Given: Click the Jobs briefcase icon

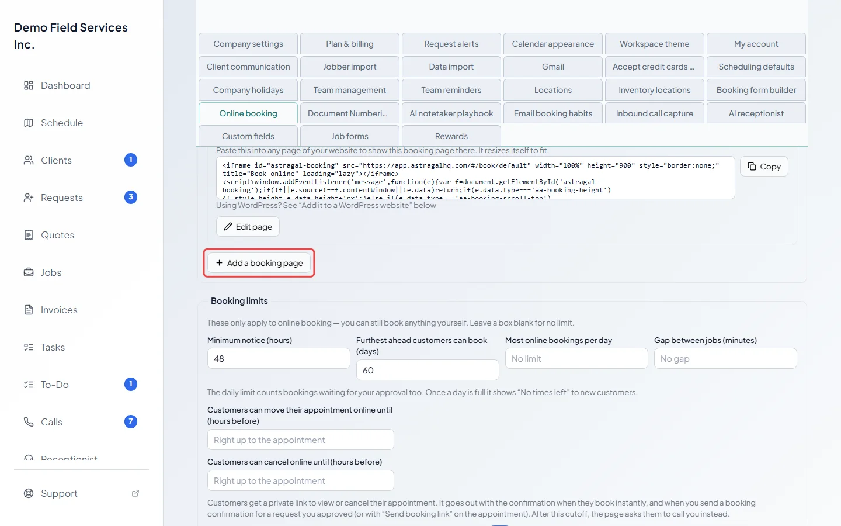Looking at the screenshot, I should pyautogui.click(x=29, y=272).
